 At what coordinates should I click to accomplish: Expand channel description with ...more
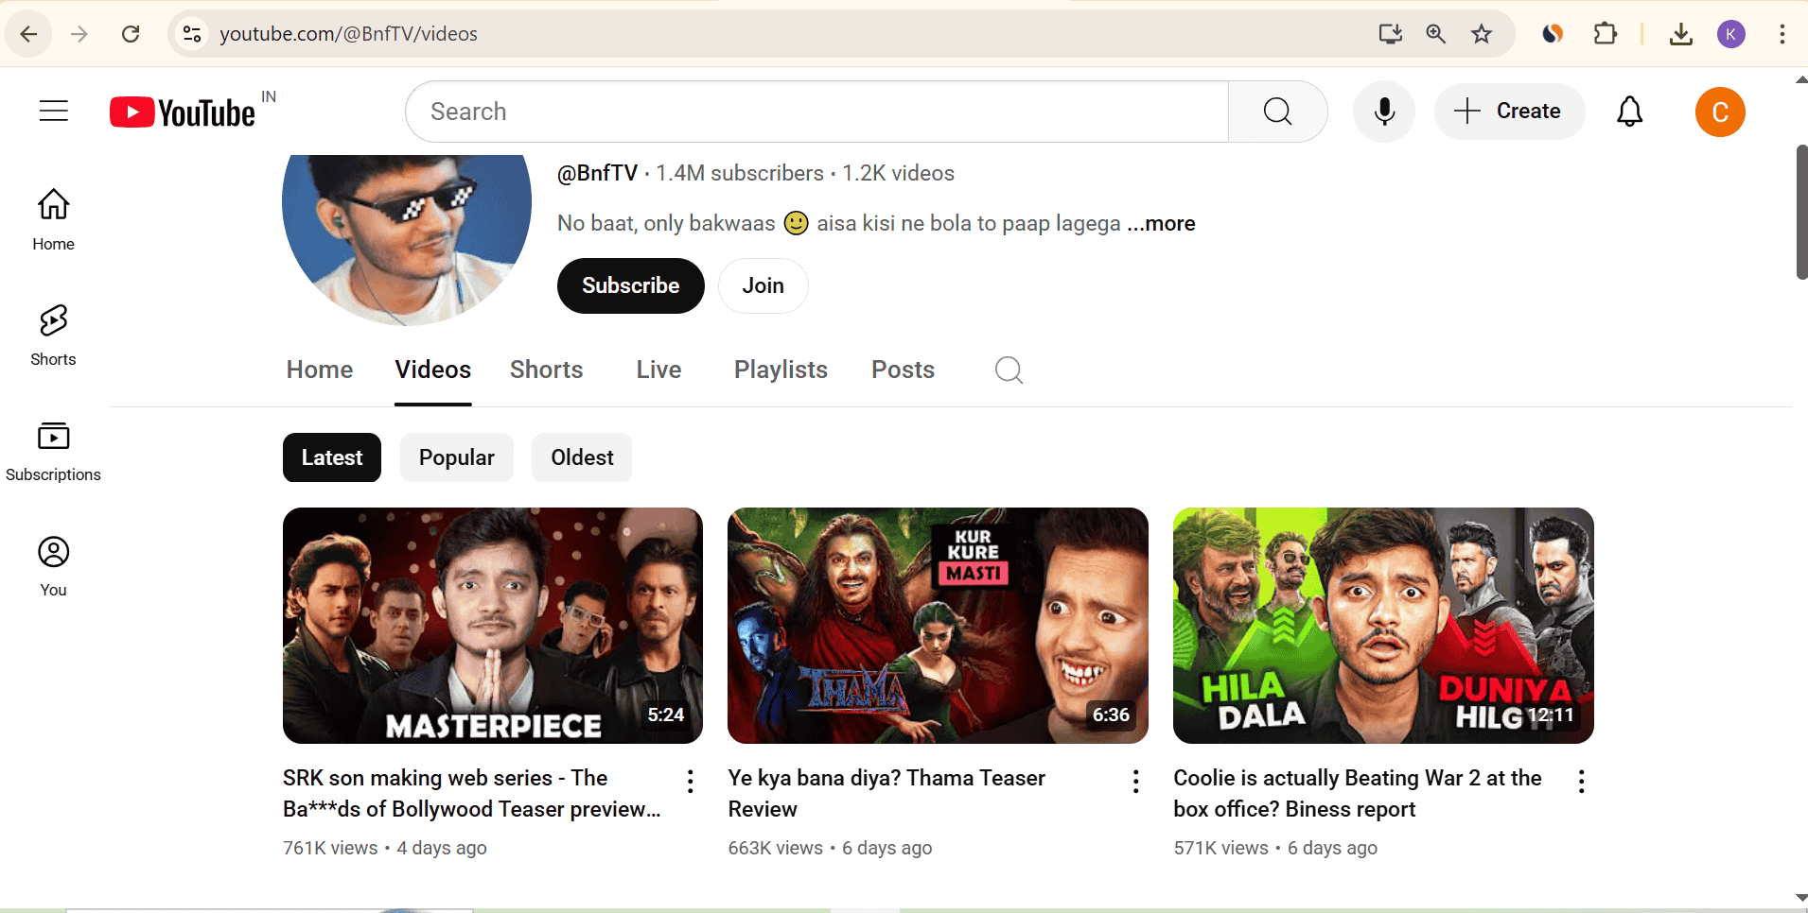[1161, 224]
